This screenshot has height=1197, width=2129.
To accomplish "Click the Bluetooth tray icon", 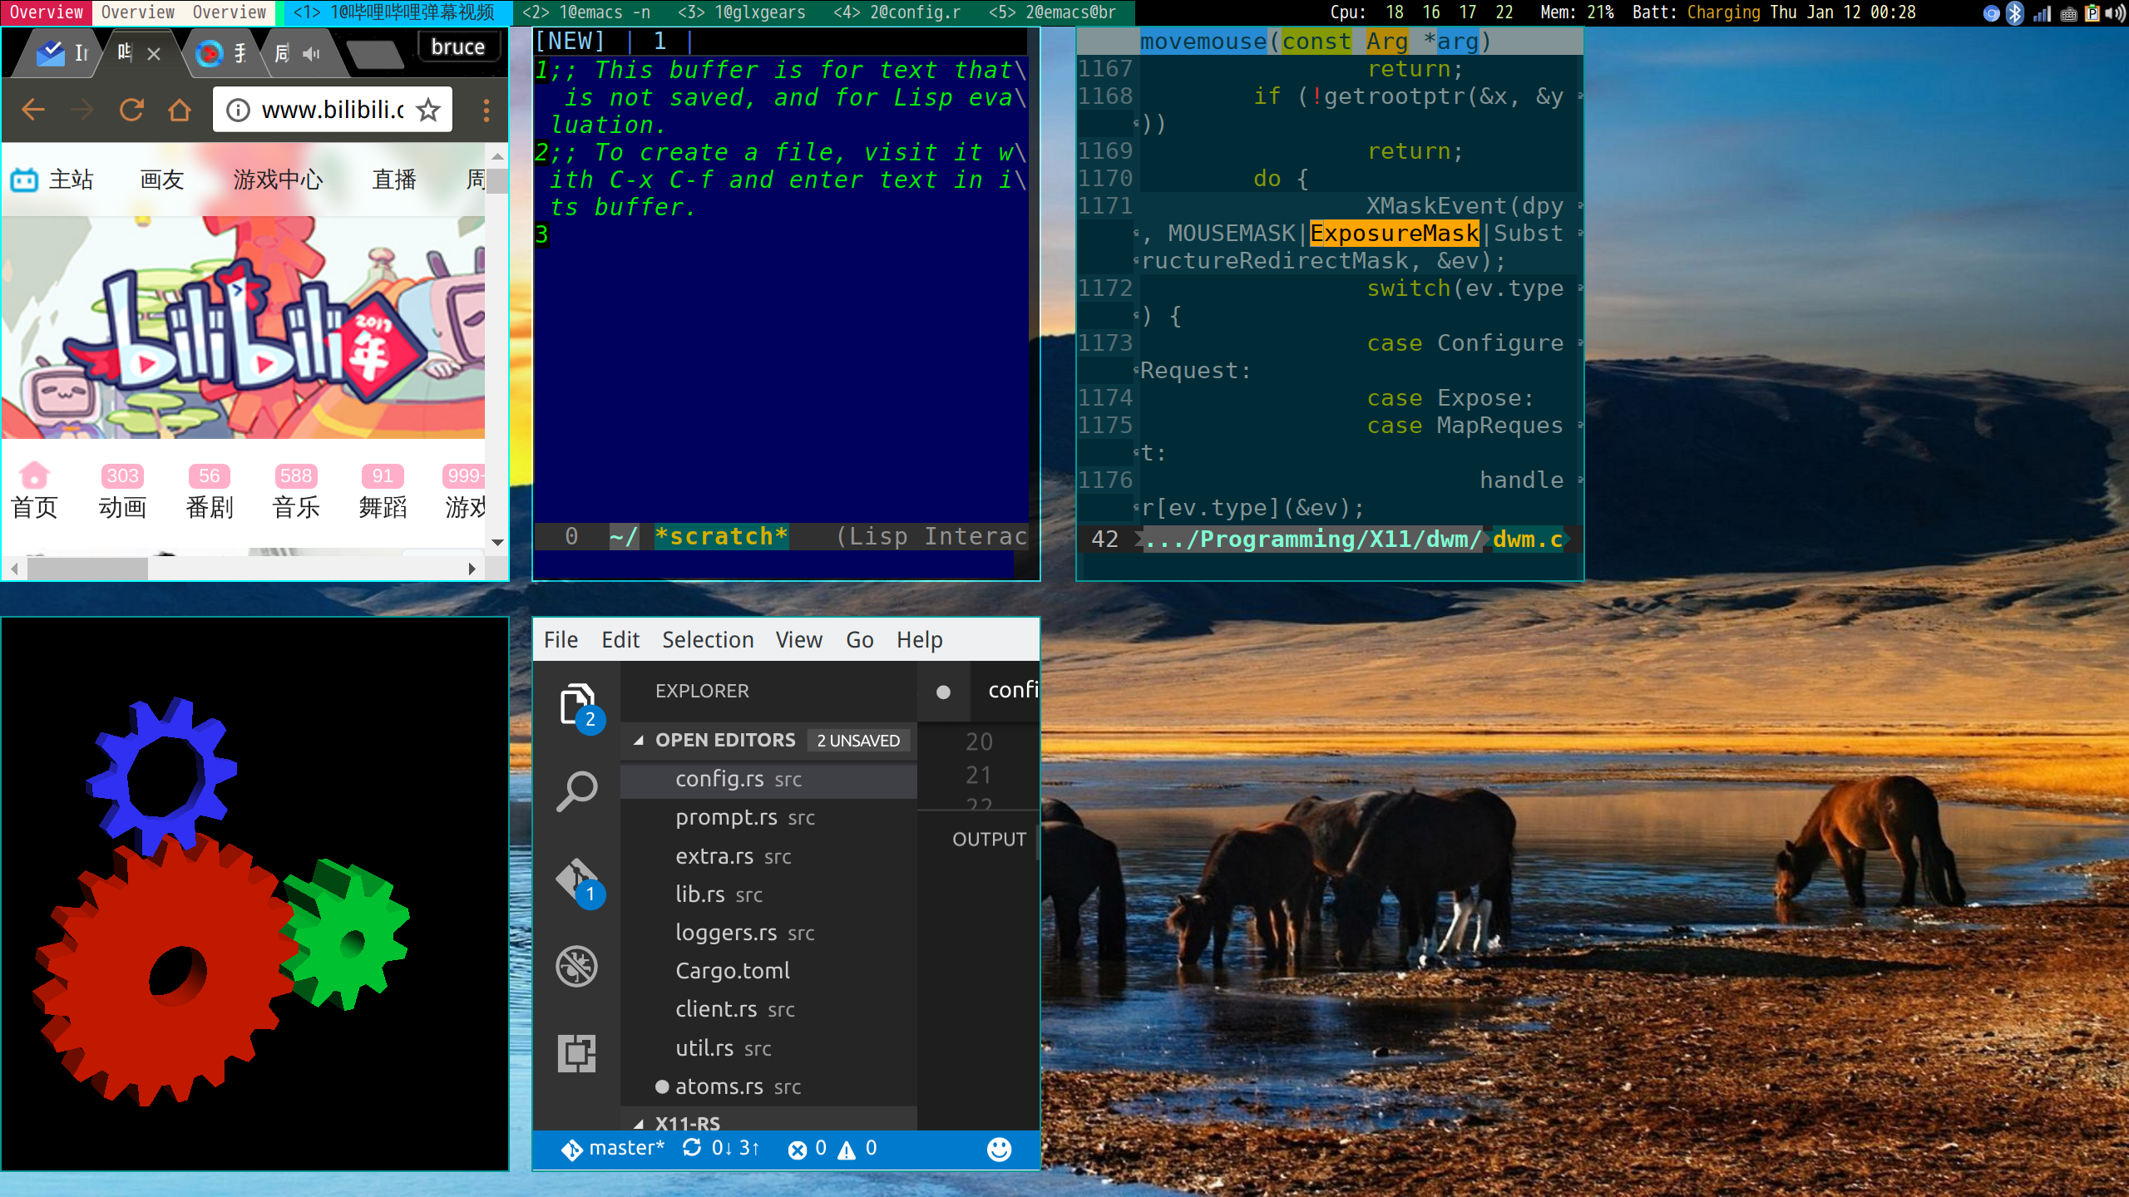I will click(2014, 12).
